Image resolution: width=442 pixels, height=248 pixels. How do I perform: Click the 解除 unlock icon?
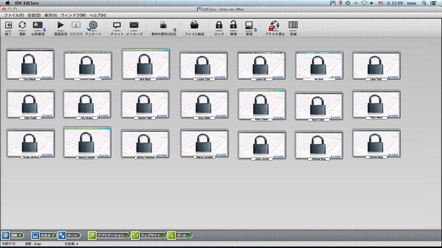(234, 26)
